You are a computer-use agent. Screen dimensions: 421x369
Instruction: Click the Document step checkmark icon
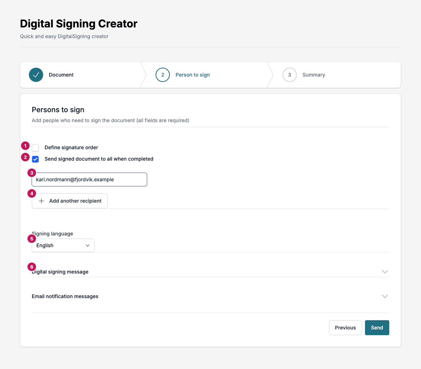[x=36, y=75]
